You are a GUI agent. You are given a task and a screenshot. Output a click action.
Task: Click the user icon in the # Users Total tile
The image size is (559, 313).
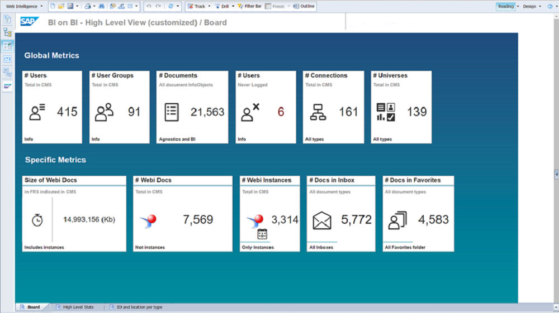(37, 112)
